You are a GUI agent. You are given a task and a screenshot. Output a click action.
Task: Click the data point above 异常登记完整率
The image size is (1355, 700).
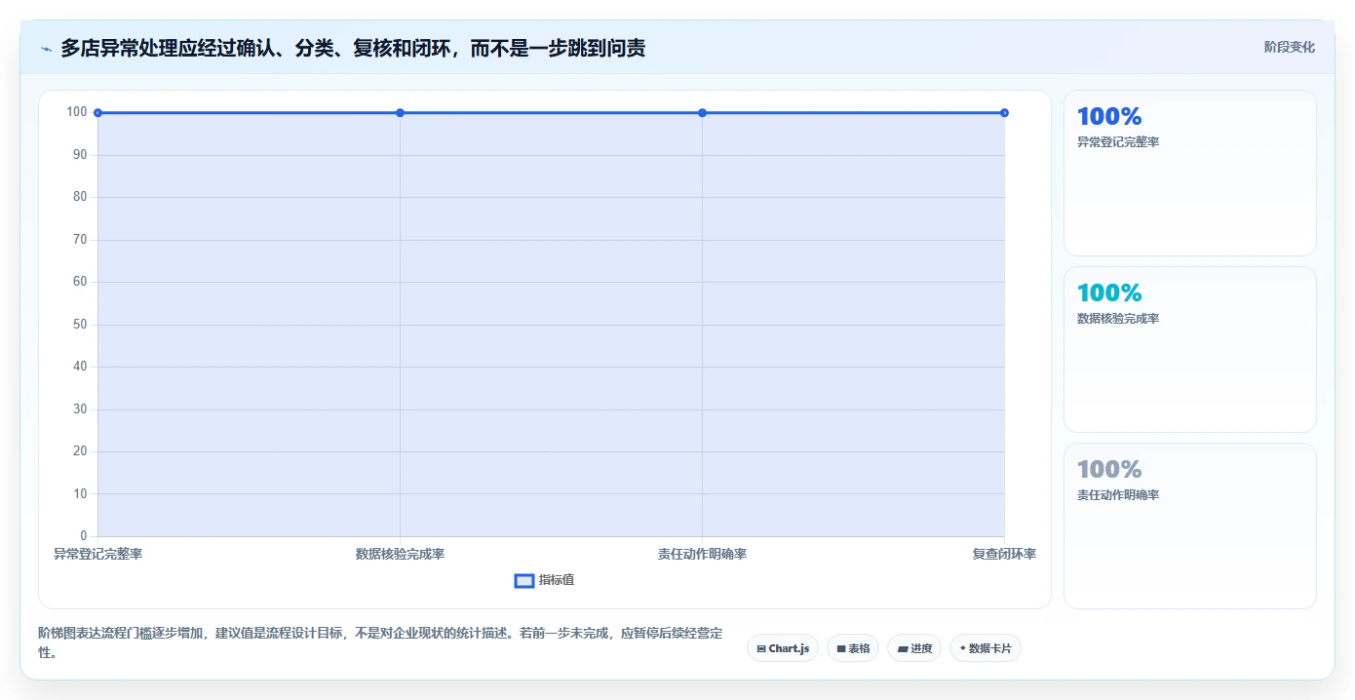pos(97,113)
